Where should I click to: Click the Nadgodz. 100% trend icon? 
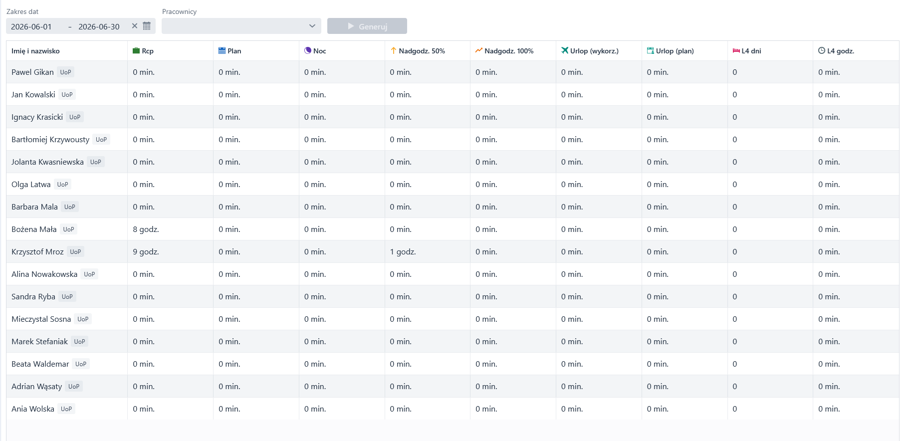coord(479,50)
